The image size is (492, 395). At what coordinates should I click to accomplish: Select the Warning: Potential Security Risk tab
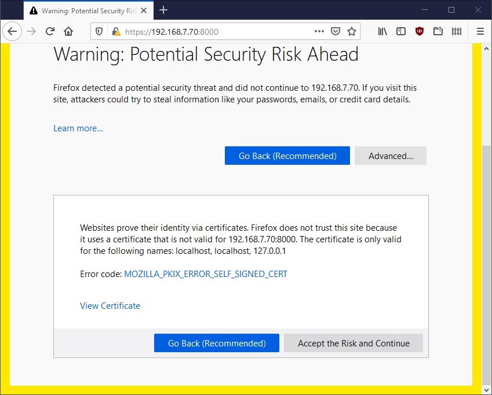pos(87,10)
